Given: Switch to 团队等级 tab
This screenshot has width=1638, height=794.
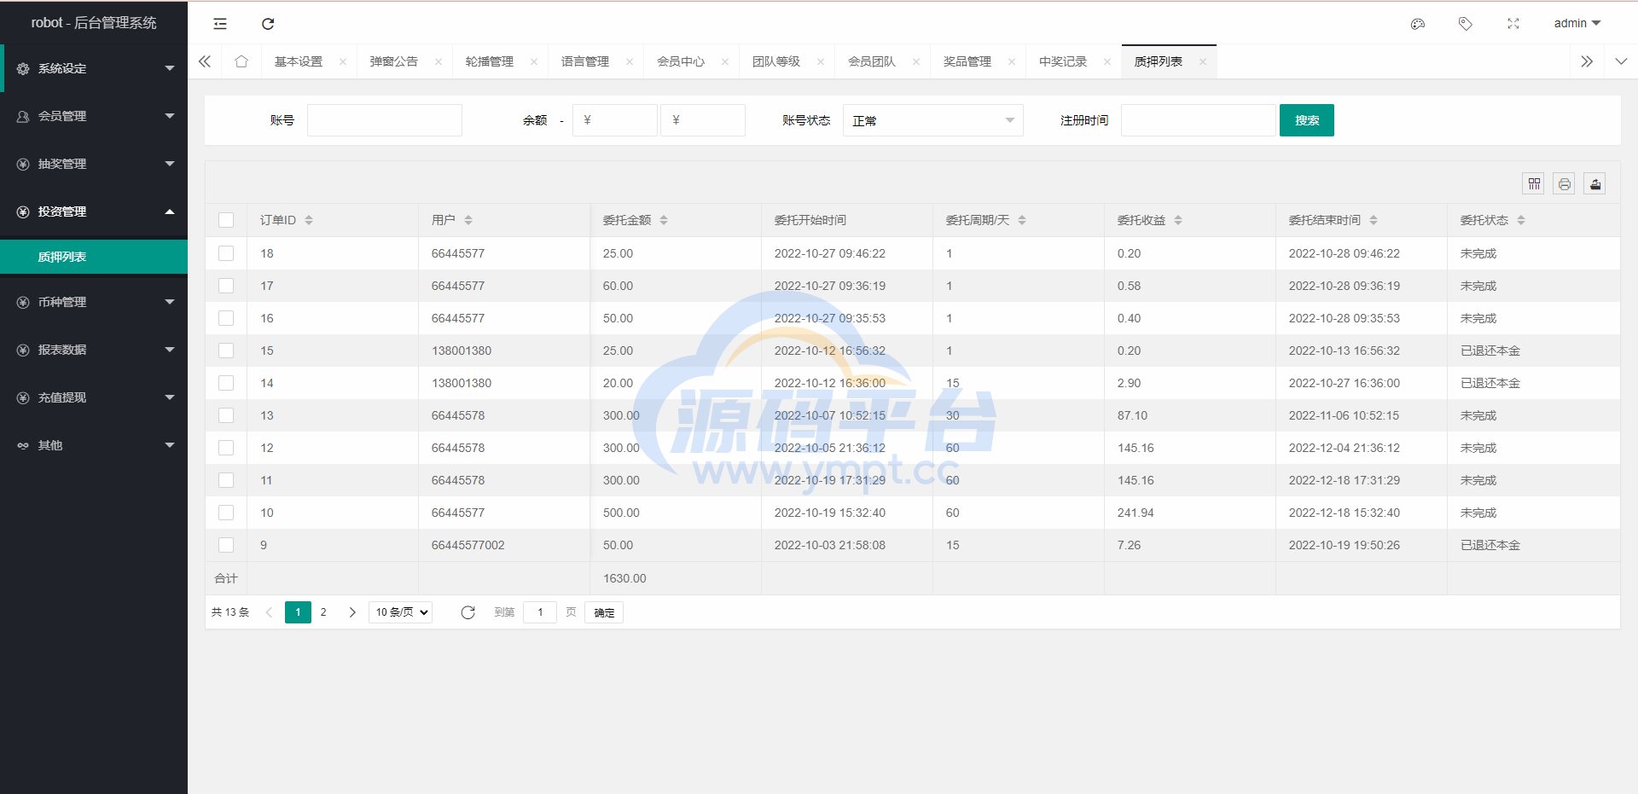Looking at the screenshot, I should pyautogui.click(x=776, y=61).
